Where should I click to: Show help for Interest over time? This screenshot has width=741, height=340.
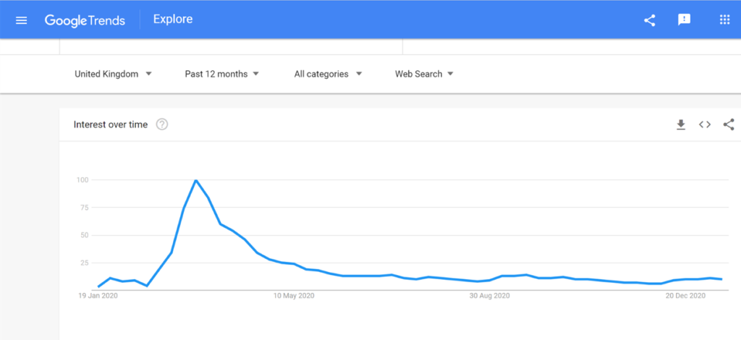click(x=162, y=124)
